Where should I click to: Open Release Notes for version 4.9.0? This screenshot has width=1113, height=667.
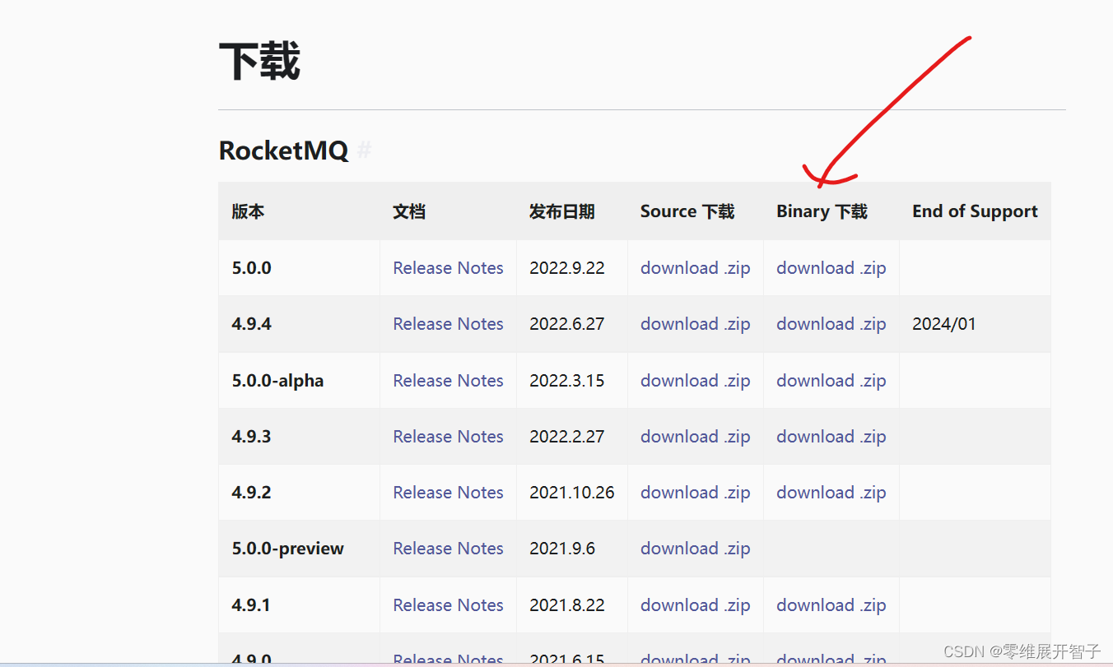[448, 658]
